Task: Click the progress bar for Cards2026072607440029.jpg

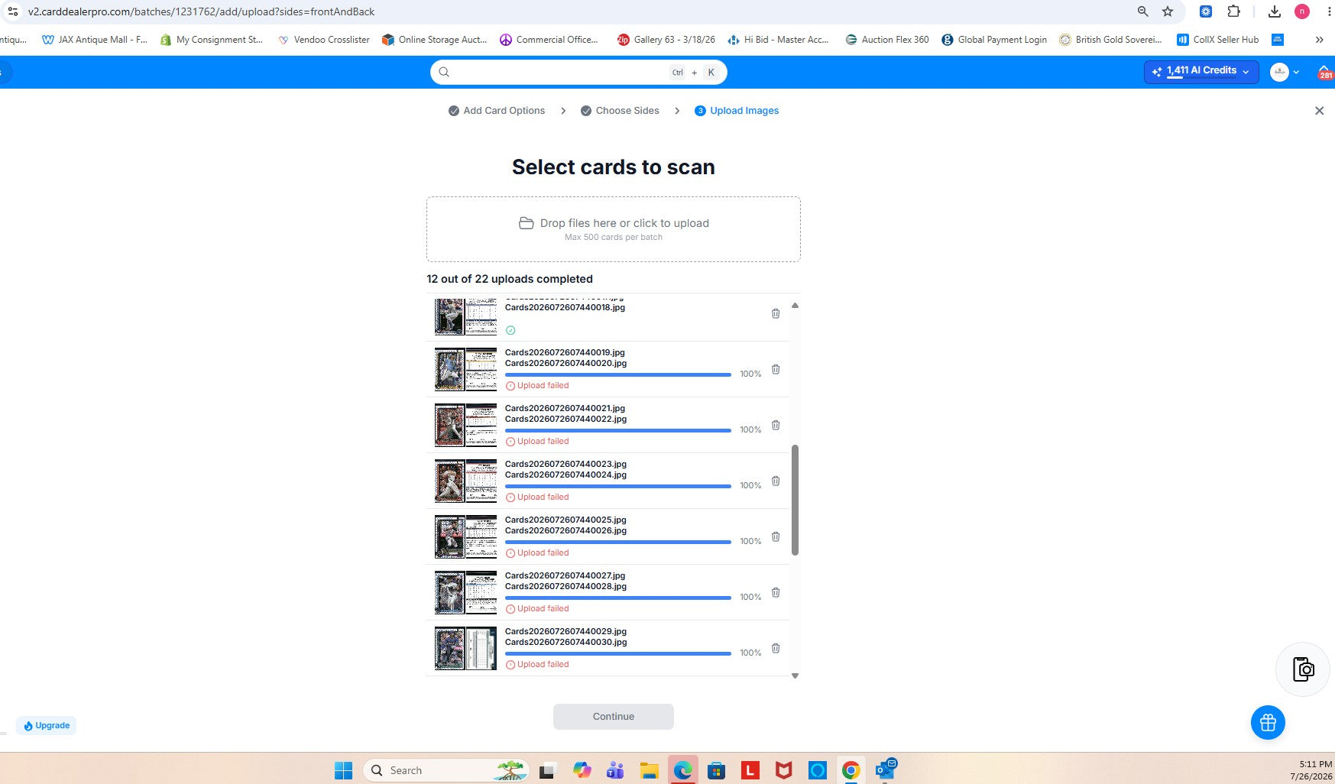Action: (618, 653)
